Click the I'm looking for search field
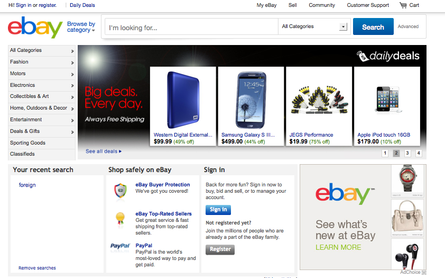The image size is (445, 278). [x=191, y=26]
